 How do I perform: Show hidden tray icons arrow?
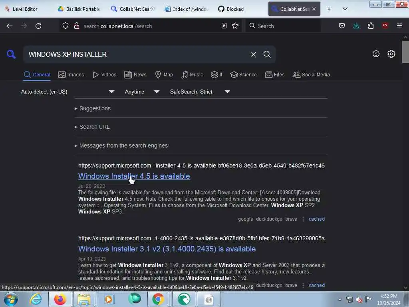pos(340,300)
